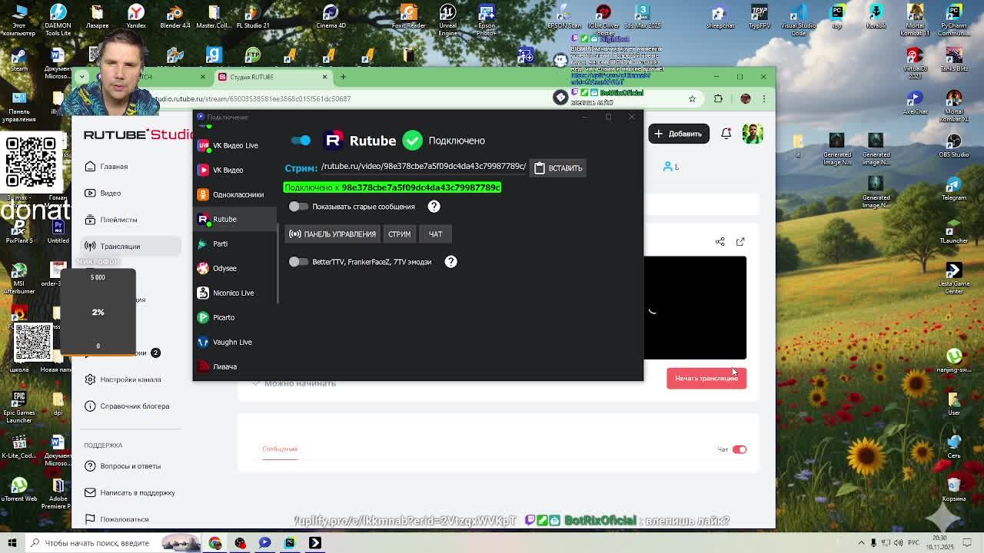Bookmark this page star icon
984x553 pixels.
click(692, 98)
